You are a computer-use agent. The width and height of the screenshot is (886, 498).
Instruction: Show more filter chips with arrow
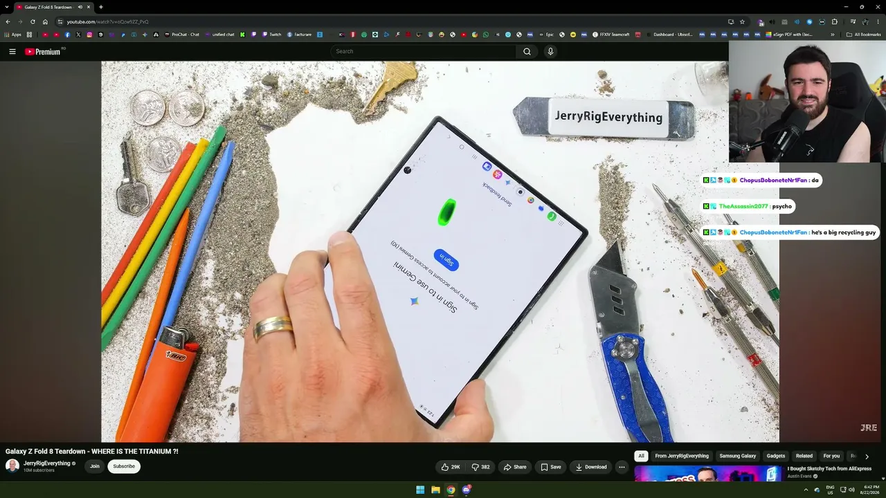click(x=867, y=456)
